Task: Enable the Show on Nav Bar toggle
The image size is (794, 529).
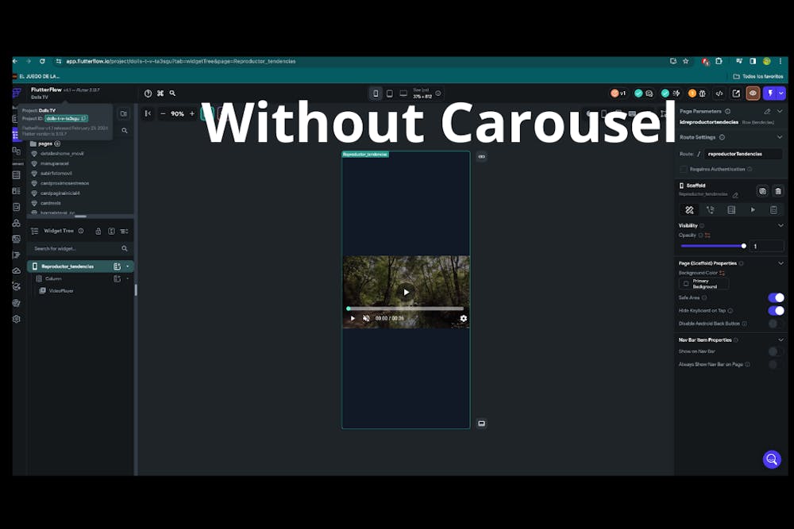Action: point(772,351)
